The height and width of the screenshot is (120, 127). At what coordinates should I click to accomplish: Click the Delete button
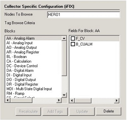click(x=109, y=111)
